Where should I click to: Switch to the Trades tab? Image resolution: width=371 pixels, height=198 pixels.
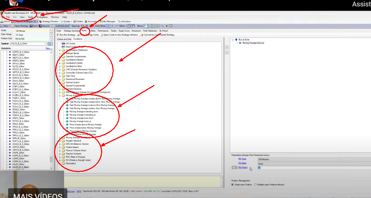point(114,31)
